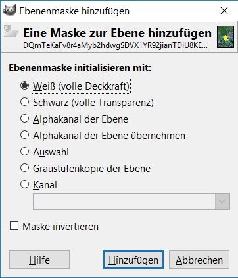Screen dimensions: 238x278
Task: Close the Ebenenmaske hinzufügen dialog
Action: [224, 11]
